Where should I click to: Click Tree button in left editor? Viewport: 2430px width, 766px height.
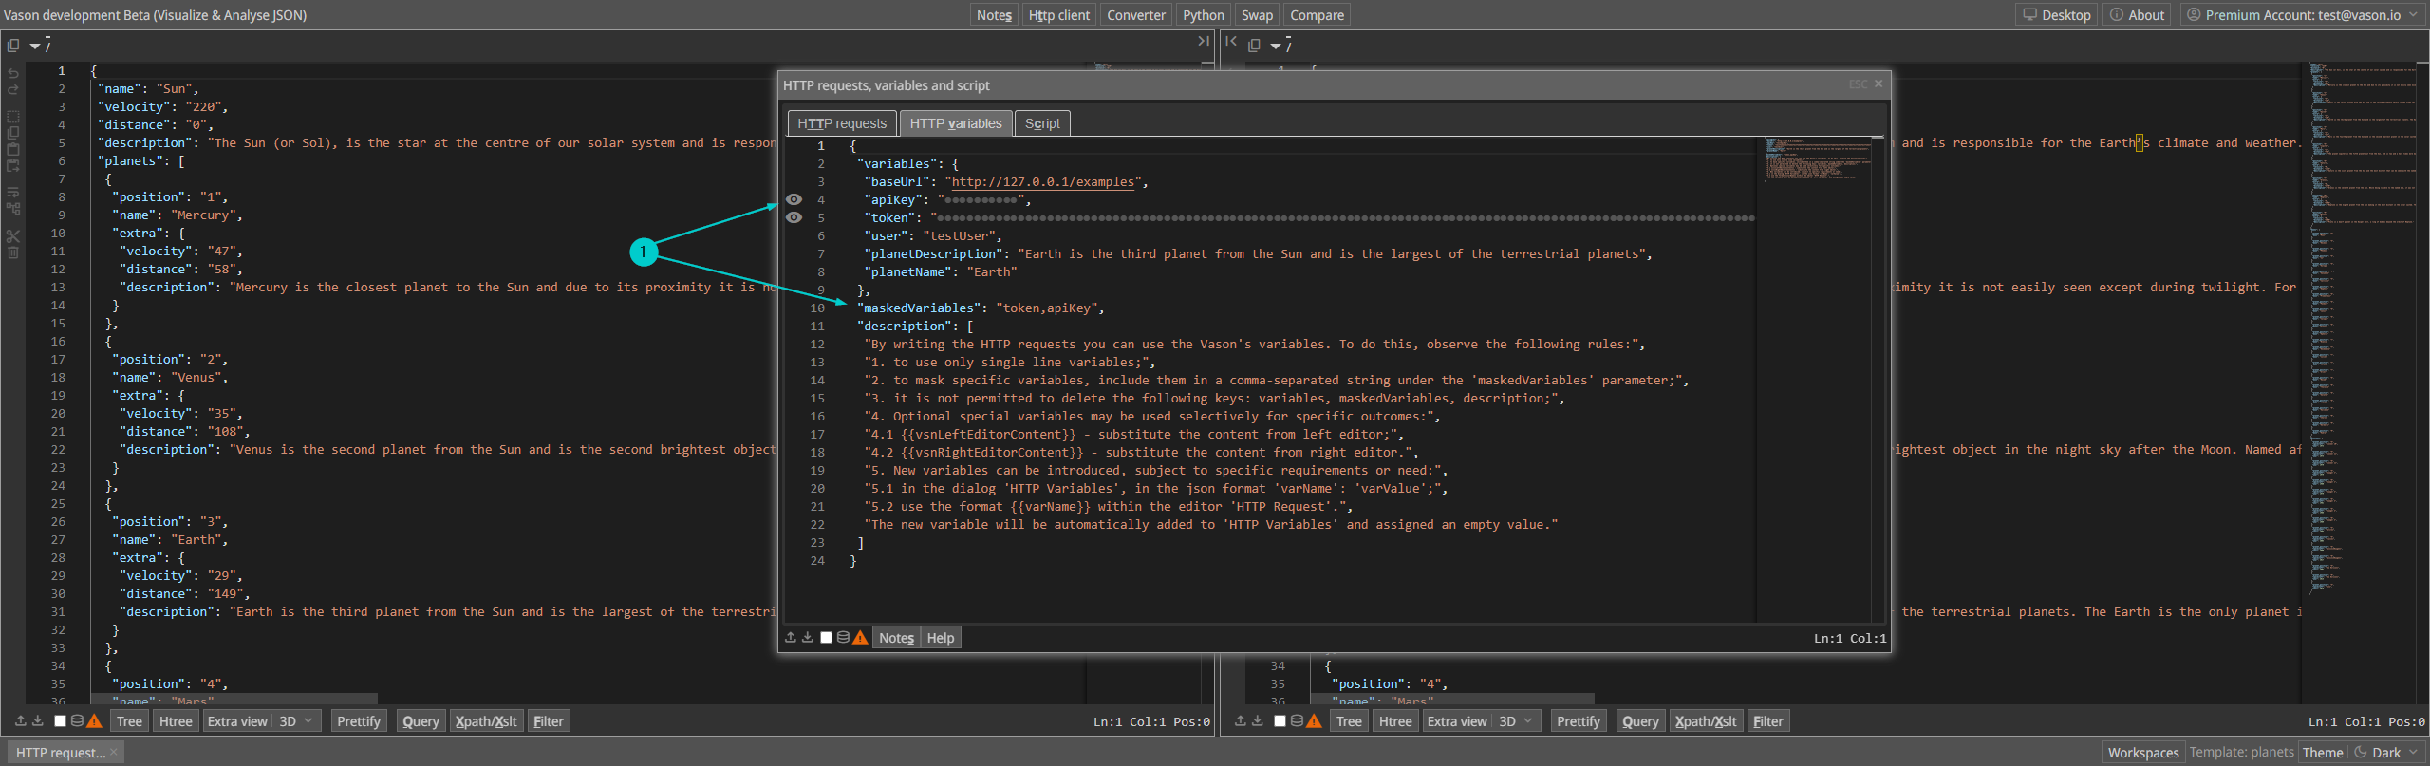[x=129, y=721]
